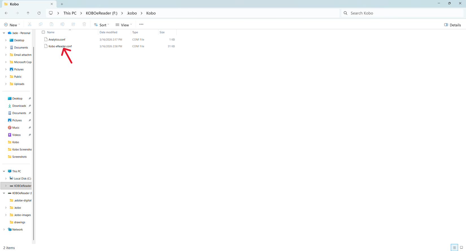Click the Delete trash icon

point(84,25)
